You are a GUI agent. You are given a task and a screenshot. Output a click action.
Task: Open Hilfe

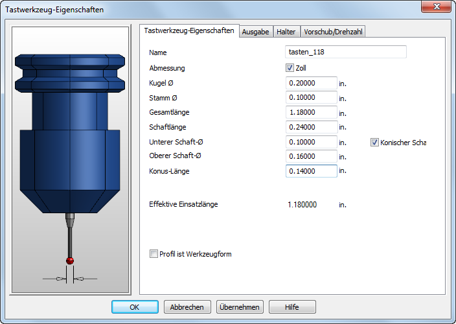point(292,307)
